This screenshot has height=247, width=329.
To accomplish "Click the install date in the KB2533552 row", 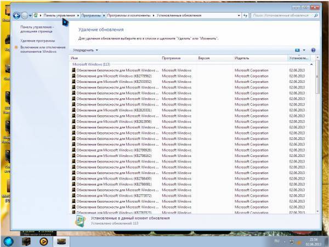I will tap(297, 82).
